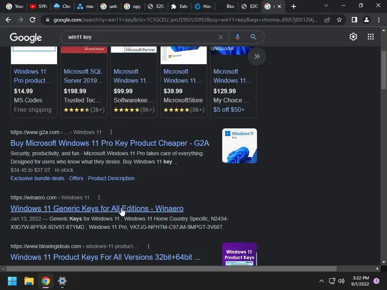387x290 pixels.
Task: Open more options for the g2a.com result
Action: tap(111, 132)
